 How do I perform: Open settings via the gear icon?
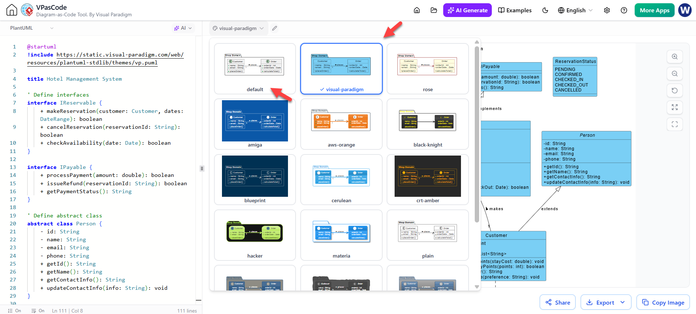click(x=607, y=10)
